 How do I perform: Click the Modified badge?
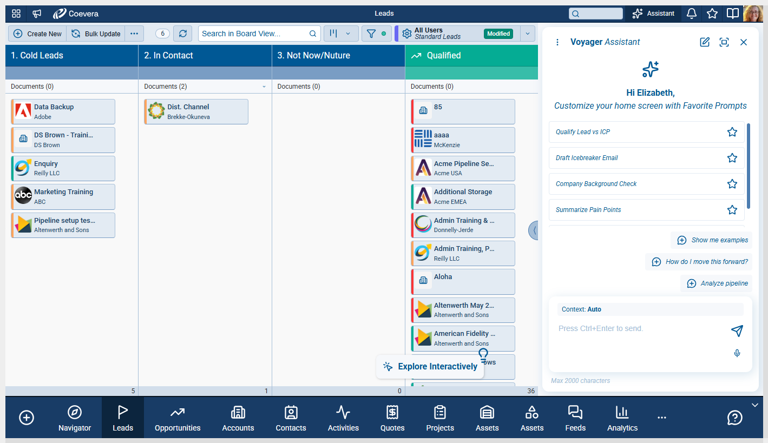(498, 34)
